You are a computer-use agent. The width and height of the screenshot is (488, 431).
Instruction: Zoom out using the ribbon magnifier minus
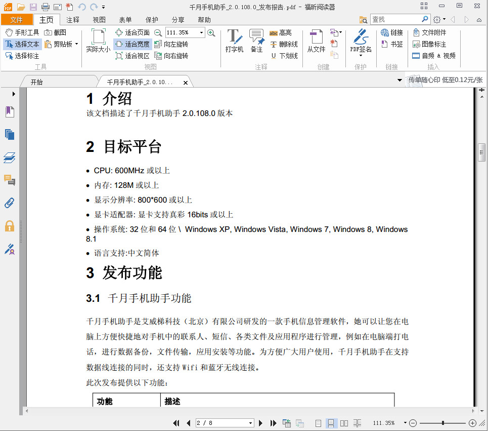[158, 33]
